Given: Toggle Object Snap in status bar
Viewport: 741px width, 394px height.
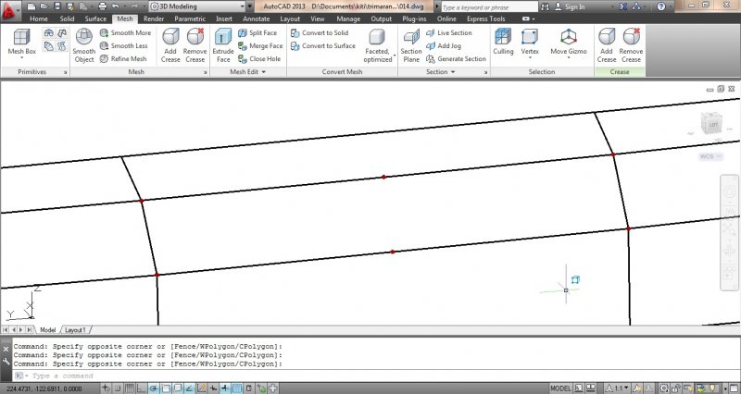Looking at the screenshot, I should point(166,388).
